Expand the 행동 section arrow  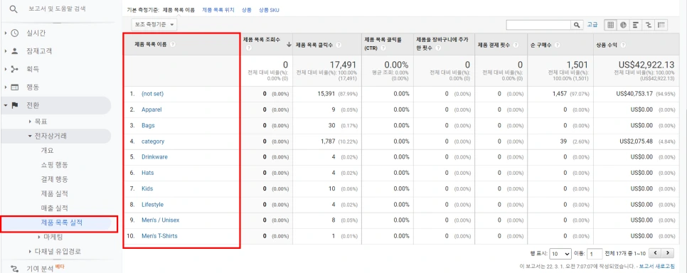pos(5,87)
